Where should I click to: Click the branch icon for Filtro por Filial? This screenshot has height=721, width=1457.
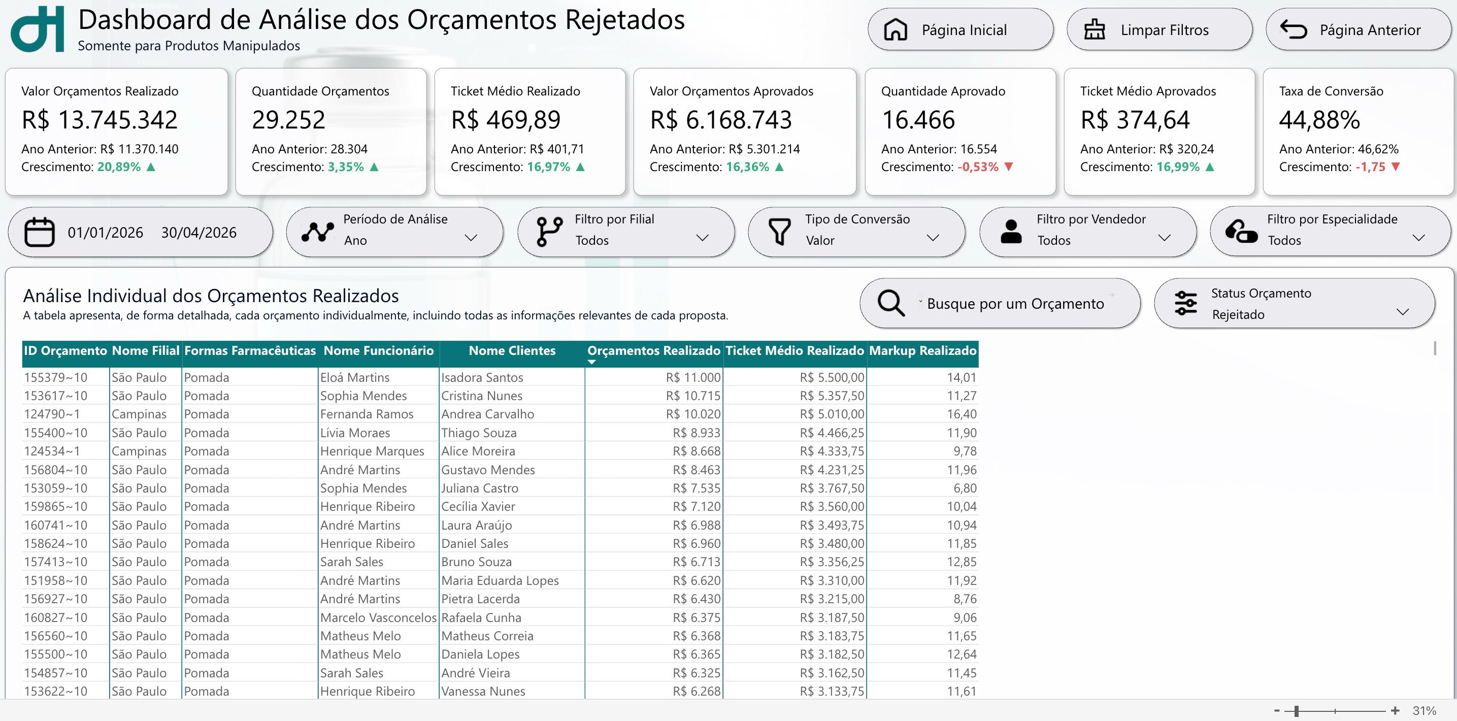(x=549, y=232)
